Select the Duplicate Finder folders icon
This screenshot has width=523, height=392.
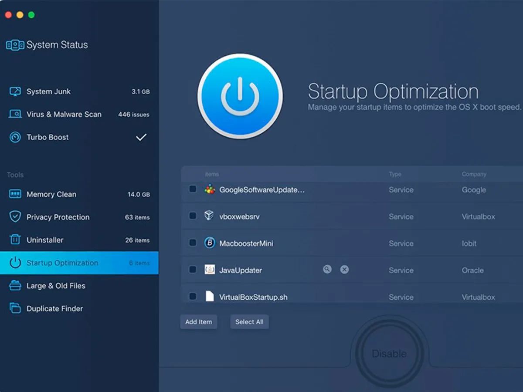pyautogui.click(x=15, y=308)
